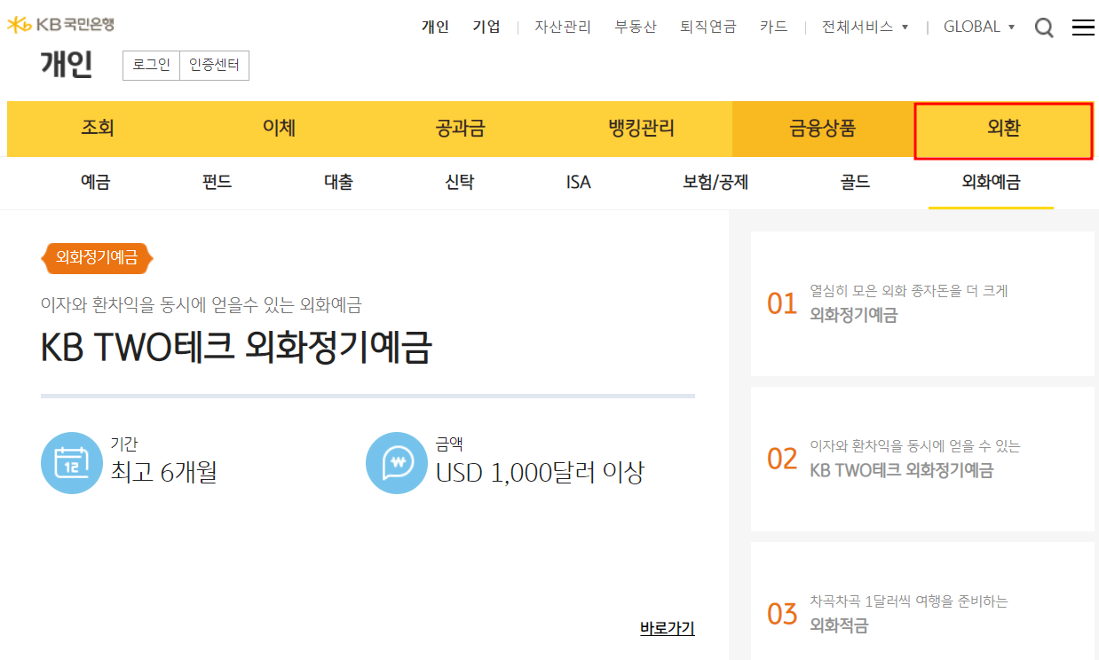Open card 03 외화적금
This screenshot has width=1099, height=660.
pos(922,601)
